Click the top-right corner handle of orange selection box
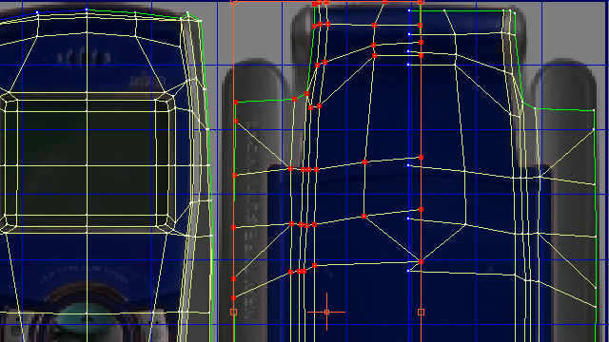The width and height of the screenshot is (609, 342). tap(421, 2)
